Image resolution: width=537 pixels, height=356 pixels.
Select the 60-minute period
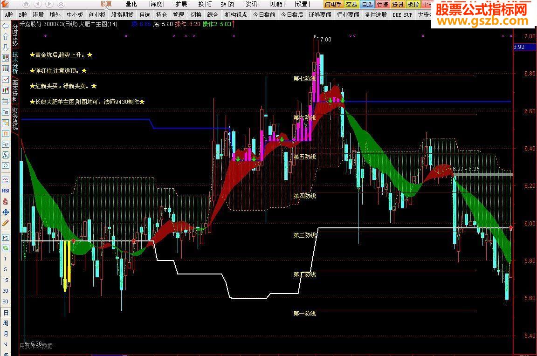tap(5, 301)
